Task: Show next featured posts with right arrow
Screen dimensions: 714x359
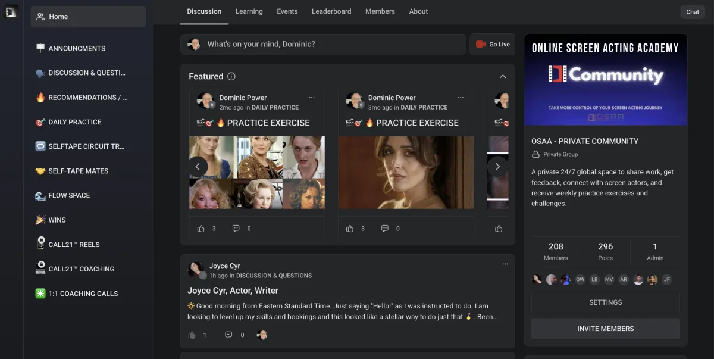Action: pyautogui.click(x=497, y=167)
